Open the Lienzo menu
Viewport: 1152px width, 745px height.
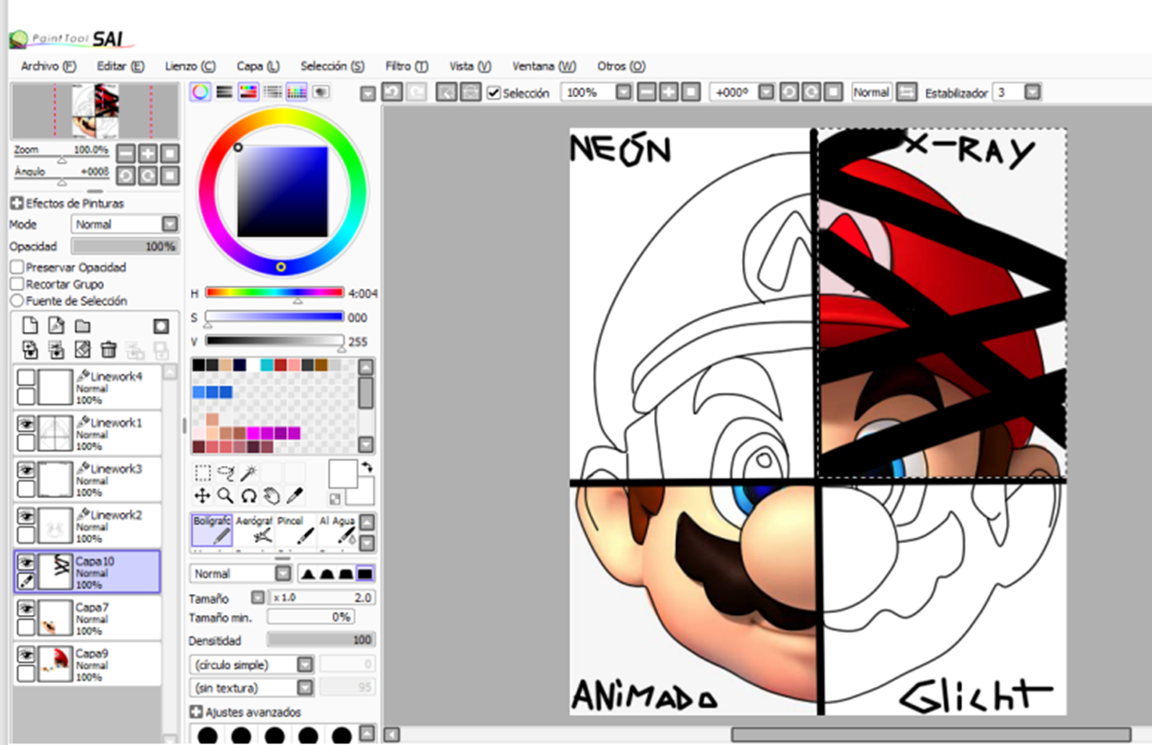[x=190, y=66]
